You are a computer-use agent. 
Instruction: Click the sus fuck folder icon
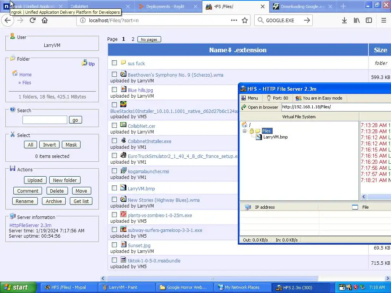tap(123, 62)
